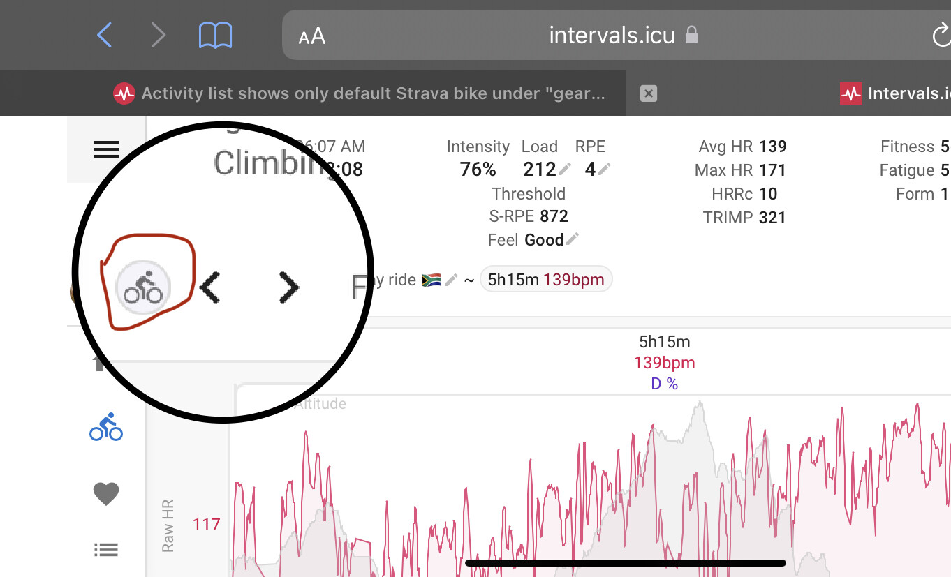Reload the page with the circular arrow
Screen dimensions: 951x577
[941, 36]
